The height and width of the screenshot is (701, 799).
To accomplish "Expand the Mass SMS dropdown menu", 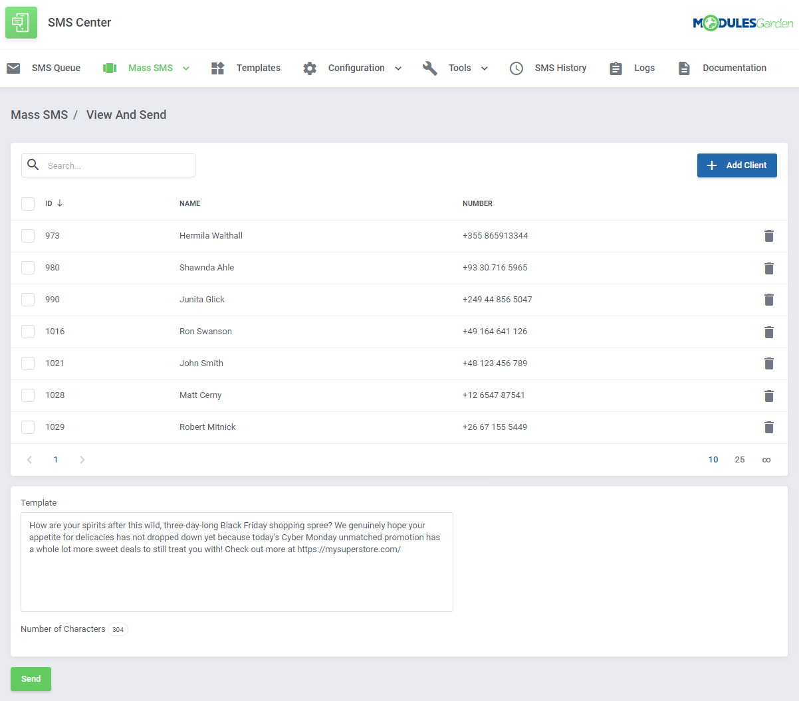I will 186,68.
